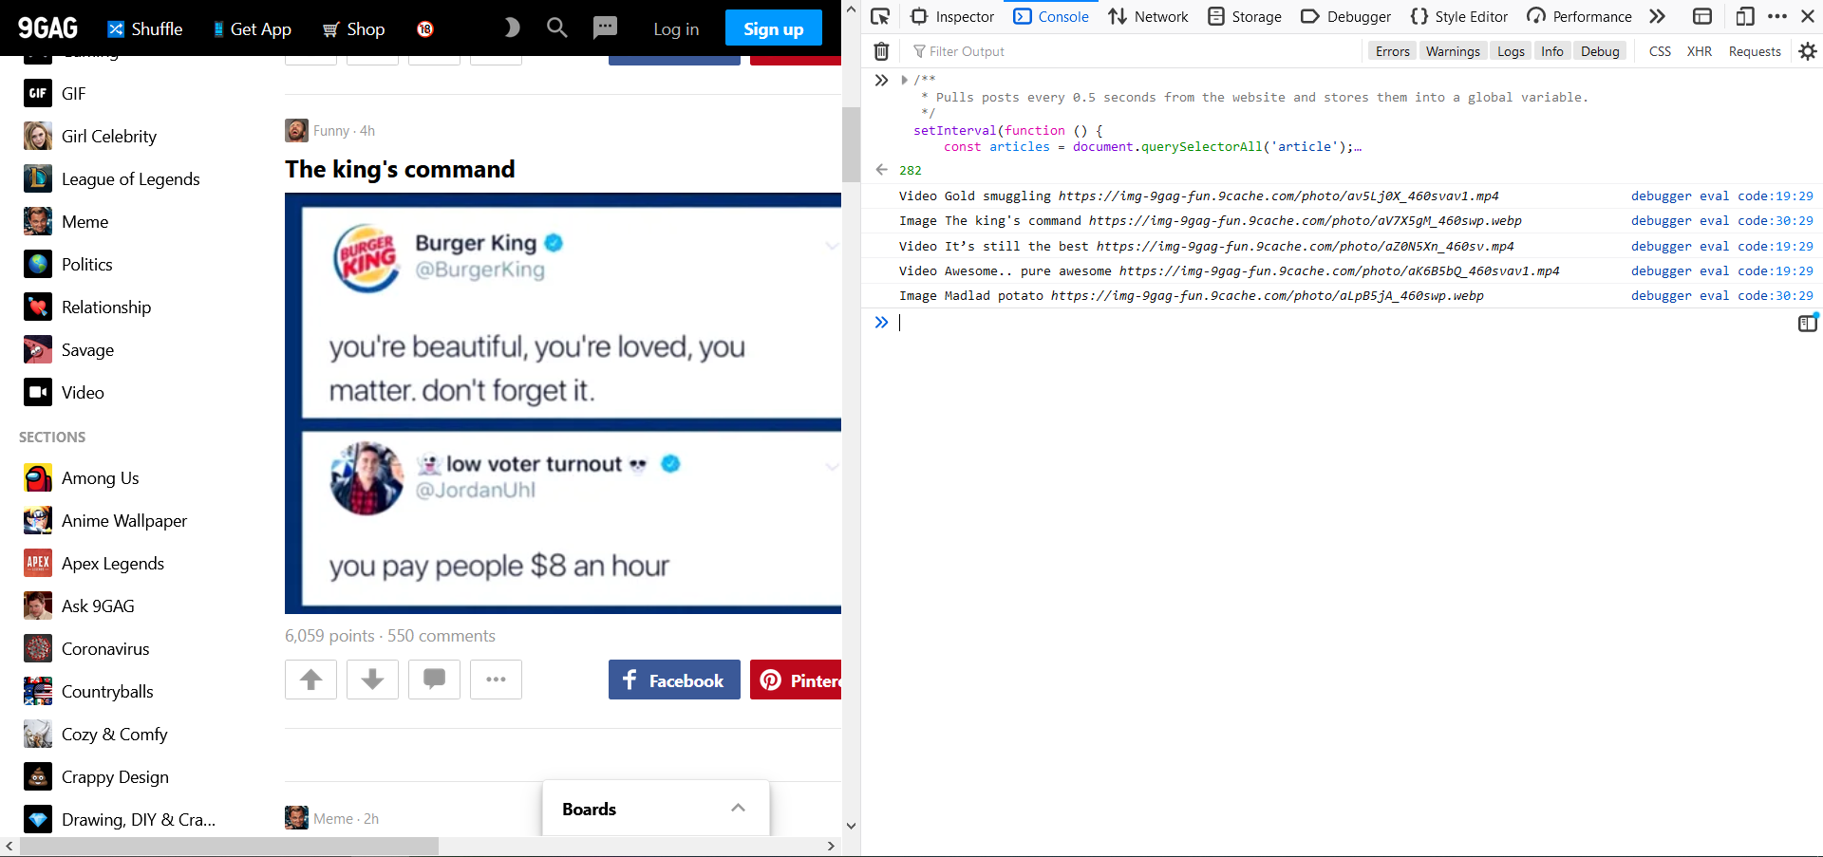Downvote The king's command post
This screenshot has height=857, width=1823.
point(372,680)
